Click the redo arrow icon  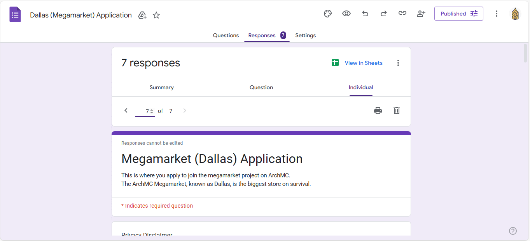[383, 14]
